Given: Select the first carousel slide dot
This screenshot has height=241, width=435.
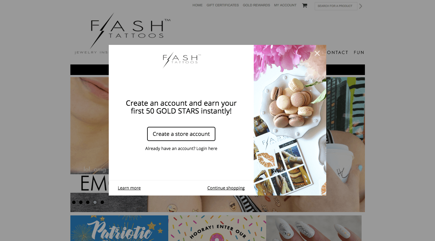Looking at the screenshot, I should (74, 202).
